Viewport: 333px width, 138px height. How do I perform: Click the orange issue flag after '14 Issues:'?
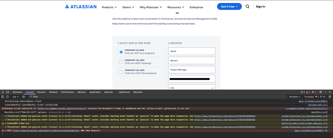click(316, 97)
